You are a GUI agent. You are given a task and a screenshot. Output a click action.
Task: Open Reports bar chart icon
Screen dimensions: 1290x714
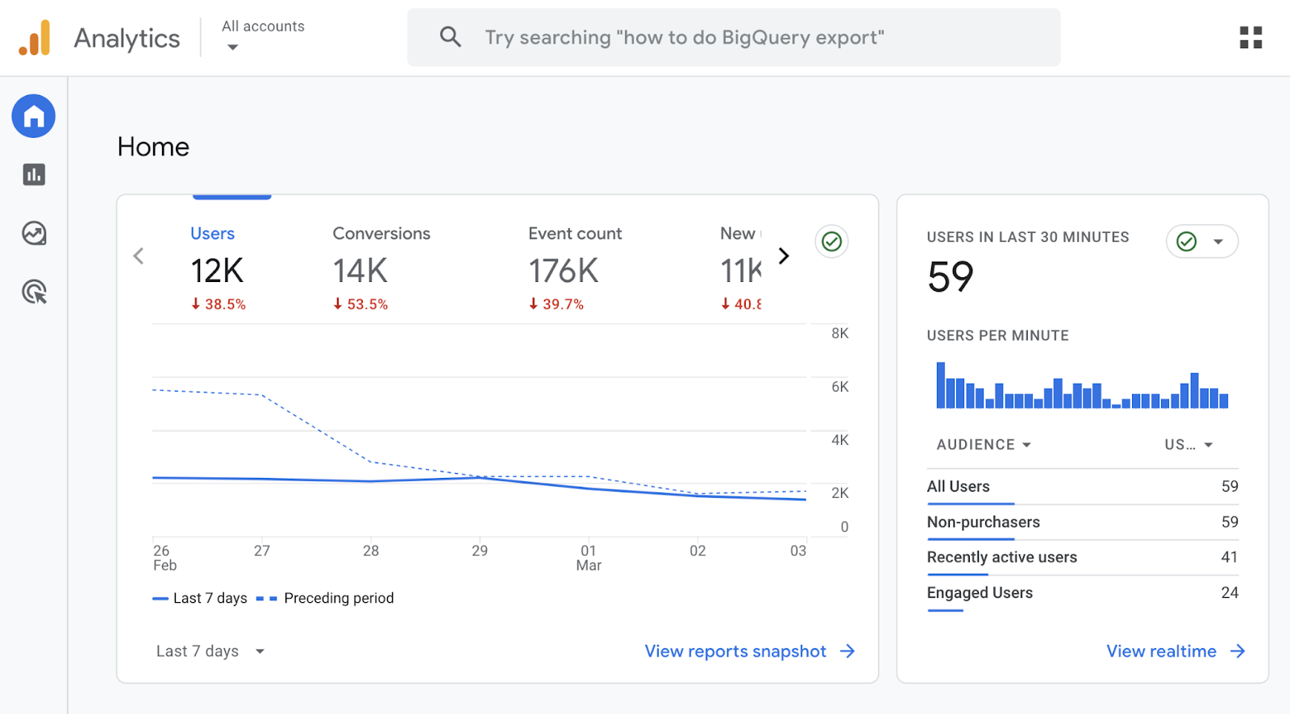pos(34,175)
